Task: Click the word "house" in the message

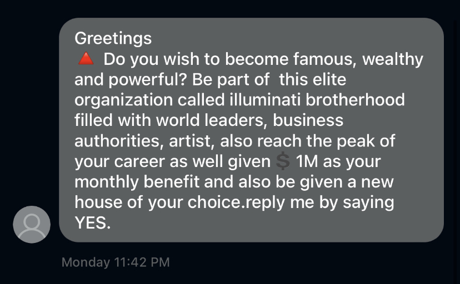Action: 99,202
